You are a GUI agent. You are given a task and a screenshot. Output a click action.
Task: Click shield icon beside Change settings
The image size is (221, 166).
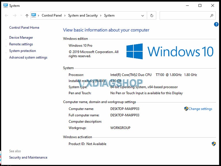click(x=186, y=109)
